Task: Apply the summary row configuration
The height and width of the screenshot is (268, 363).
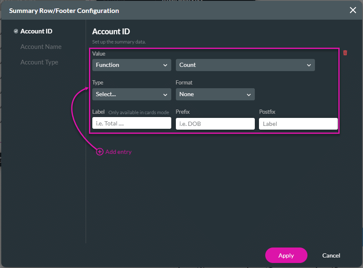Action: [286, 255]
